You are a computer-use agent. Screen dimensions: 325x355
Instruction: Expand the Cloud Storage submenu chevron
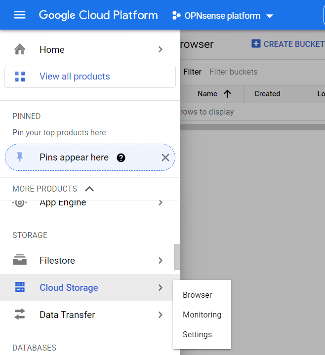[x=161, y=287]
